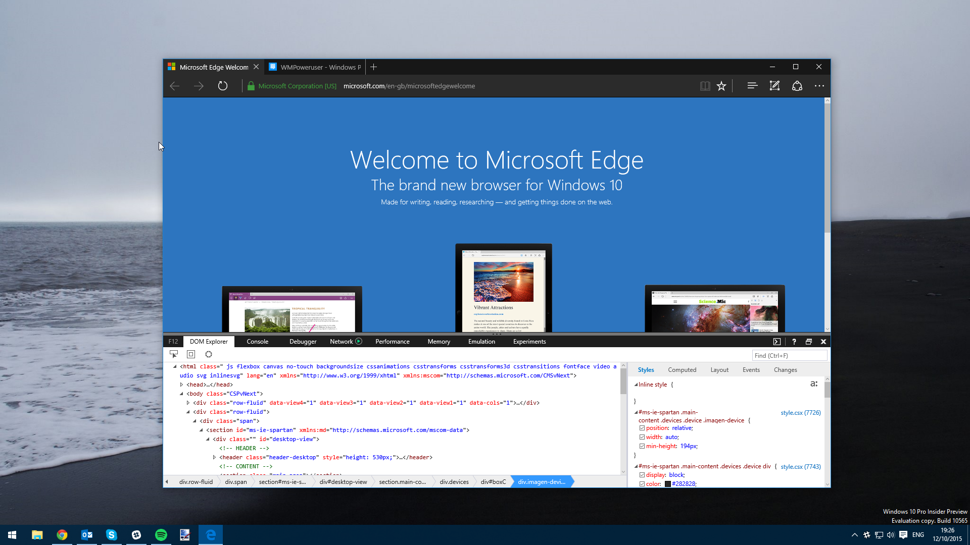
Task: Uncheck the position: relative property
Action: pos(642,428)
